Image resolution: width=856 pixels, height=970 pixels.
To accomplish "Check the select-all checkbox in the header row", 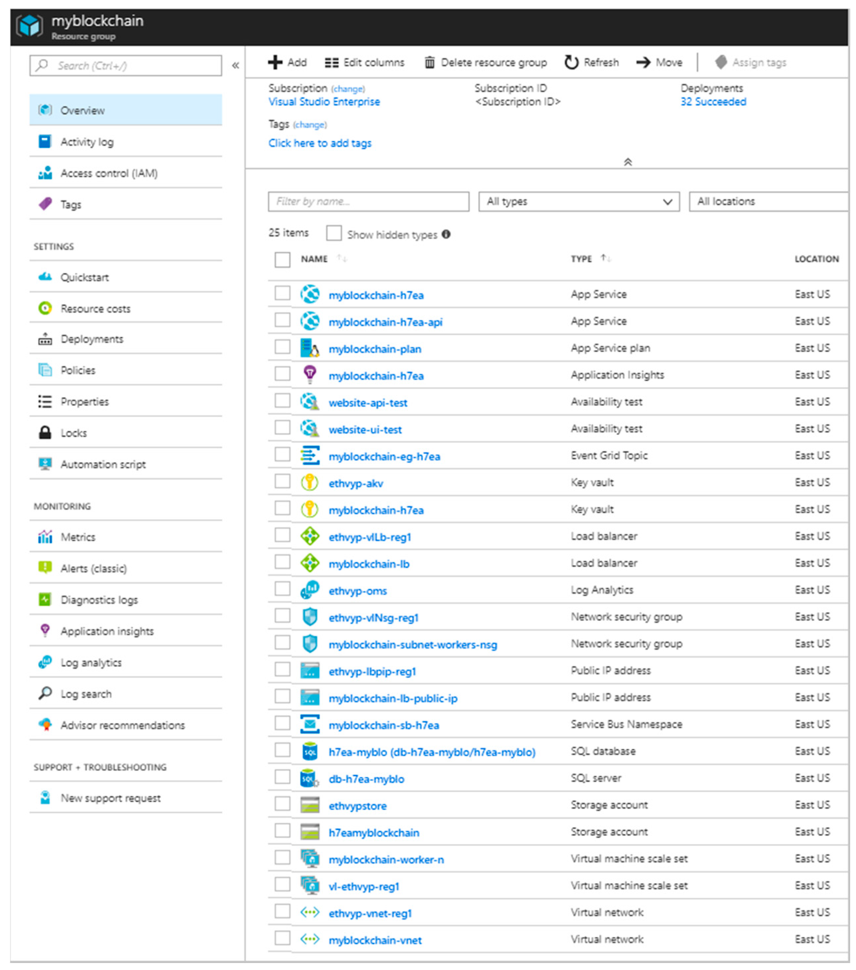I will coord(282,259).
